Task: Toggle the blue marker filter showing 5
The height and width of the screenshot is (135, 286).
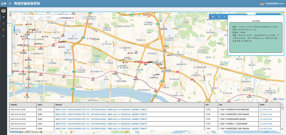Action: tap(223, 17)
